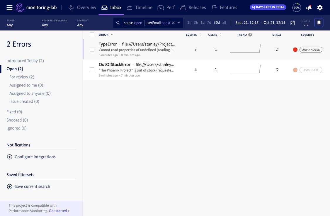The height and width of the screenshot is (216, 330).
Task: Sort by Events column arrows
Action: click(x=200, y=35)
